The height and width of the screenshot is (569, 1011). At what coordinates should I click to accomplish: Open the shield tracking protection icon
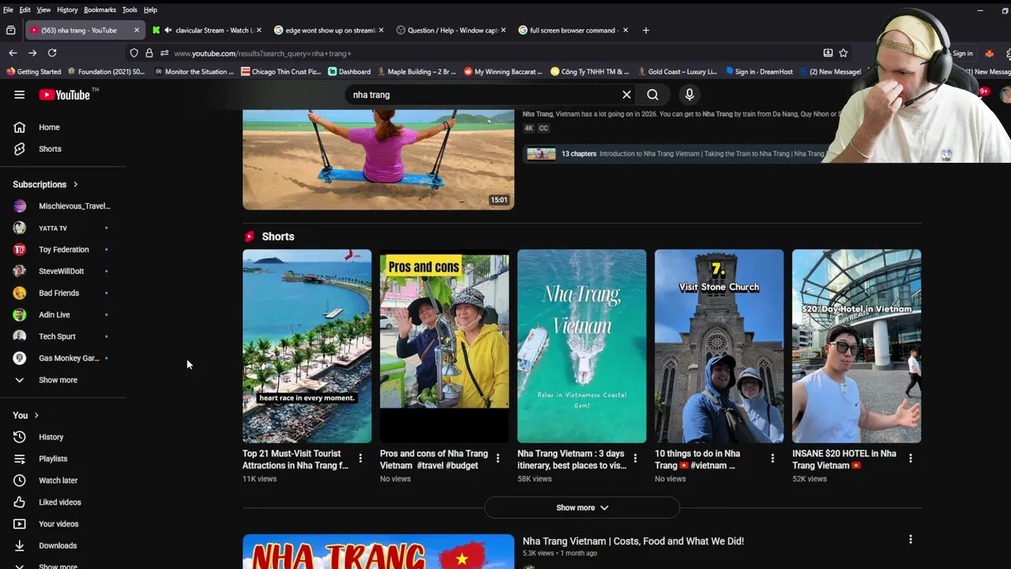tap(134, 53)
